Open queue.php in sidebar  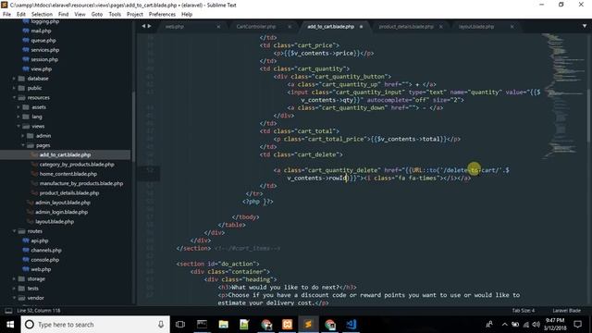tap(43, 41)
